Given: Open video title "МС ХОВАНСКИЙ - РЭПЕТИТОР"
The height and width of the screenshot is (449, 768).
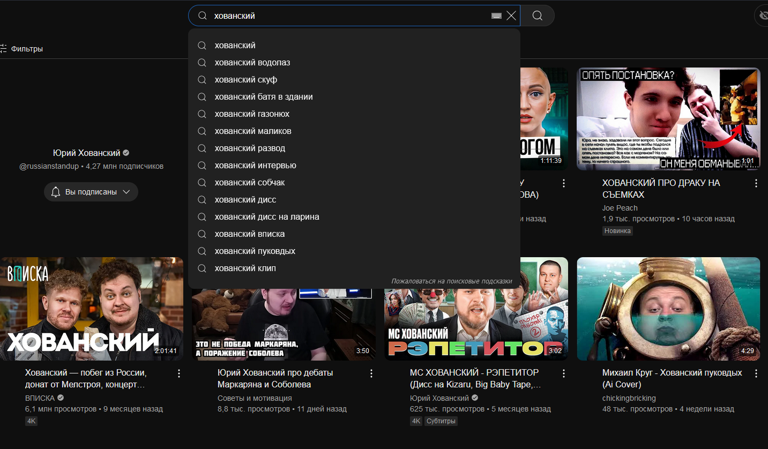Looking at the screenshot, I should coord(475,378).
